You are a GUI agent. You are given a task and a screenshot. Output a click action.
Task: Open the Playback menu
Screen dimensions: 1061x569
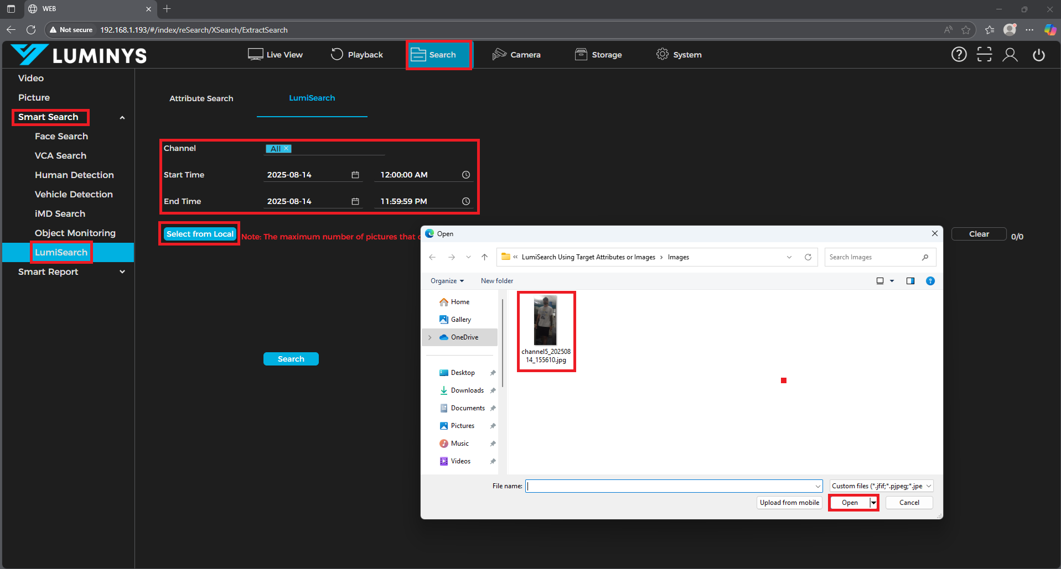[x=357, y=55]
